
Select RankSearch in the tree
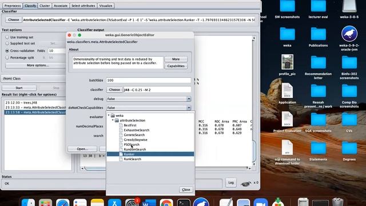132,159
